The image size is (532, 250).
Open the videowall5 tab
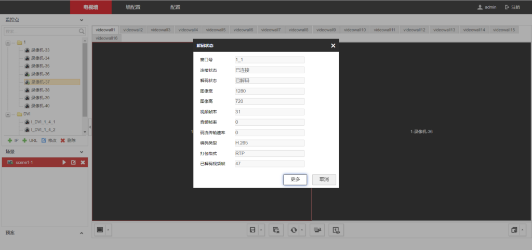tap(216, 30)
